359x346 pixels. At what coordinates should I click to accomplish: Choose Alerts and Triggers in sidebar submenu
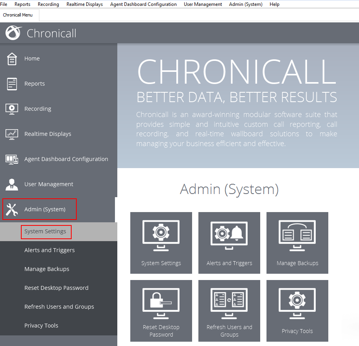tap(50, 250)
